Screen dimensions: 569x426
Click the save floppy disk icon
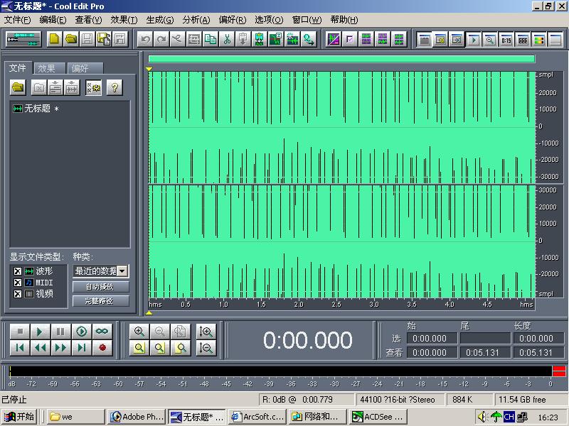tap(87, 39)
